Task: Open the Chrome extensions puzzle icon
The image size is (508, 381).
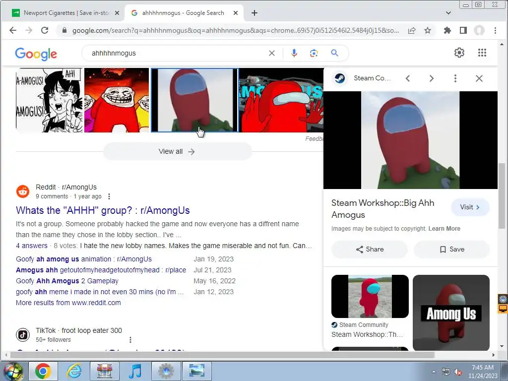Action: [447, 30]
